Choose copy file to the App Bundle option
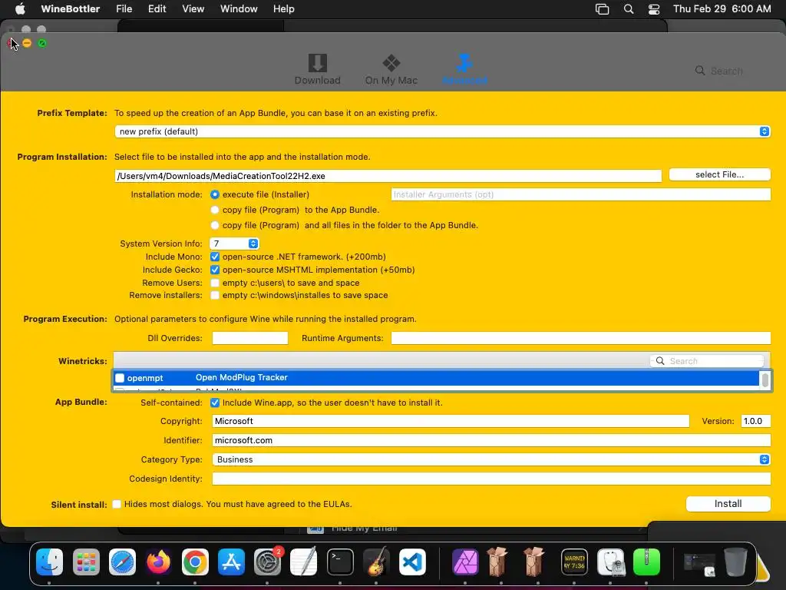786x590 pixels. click(215, 210)
